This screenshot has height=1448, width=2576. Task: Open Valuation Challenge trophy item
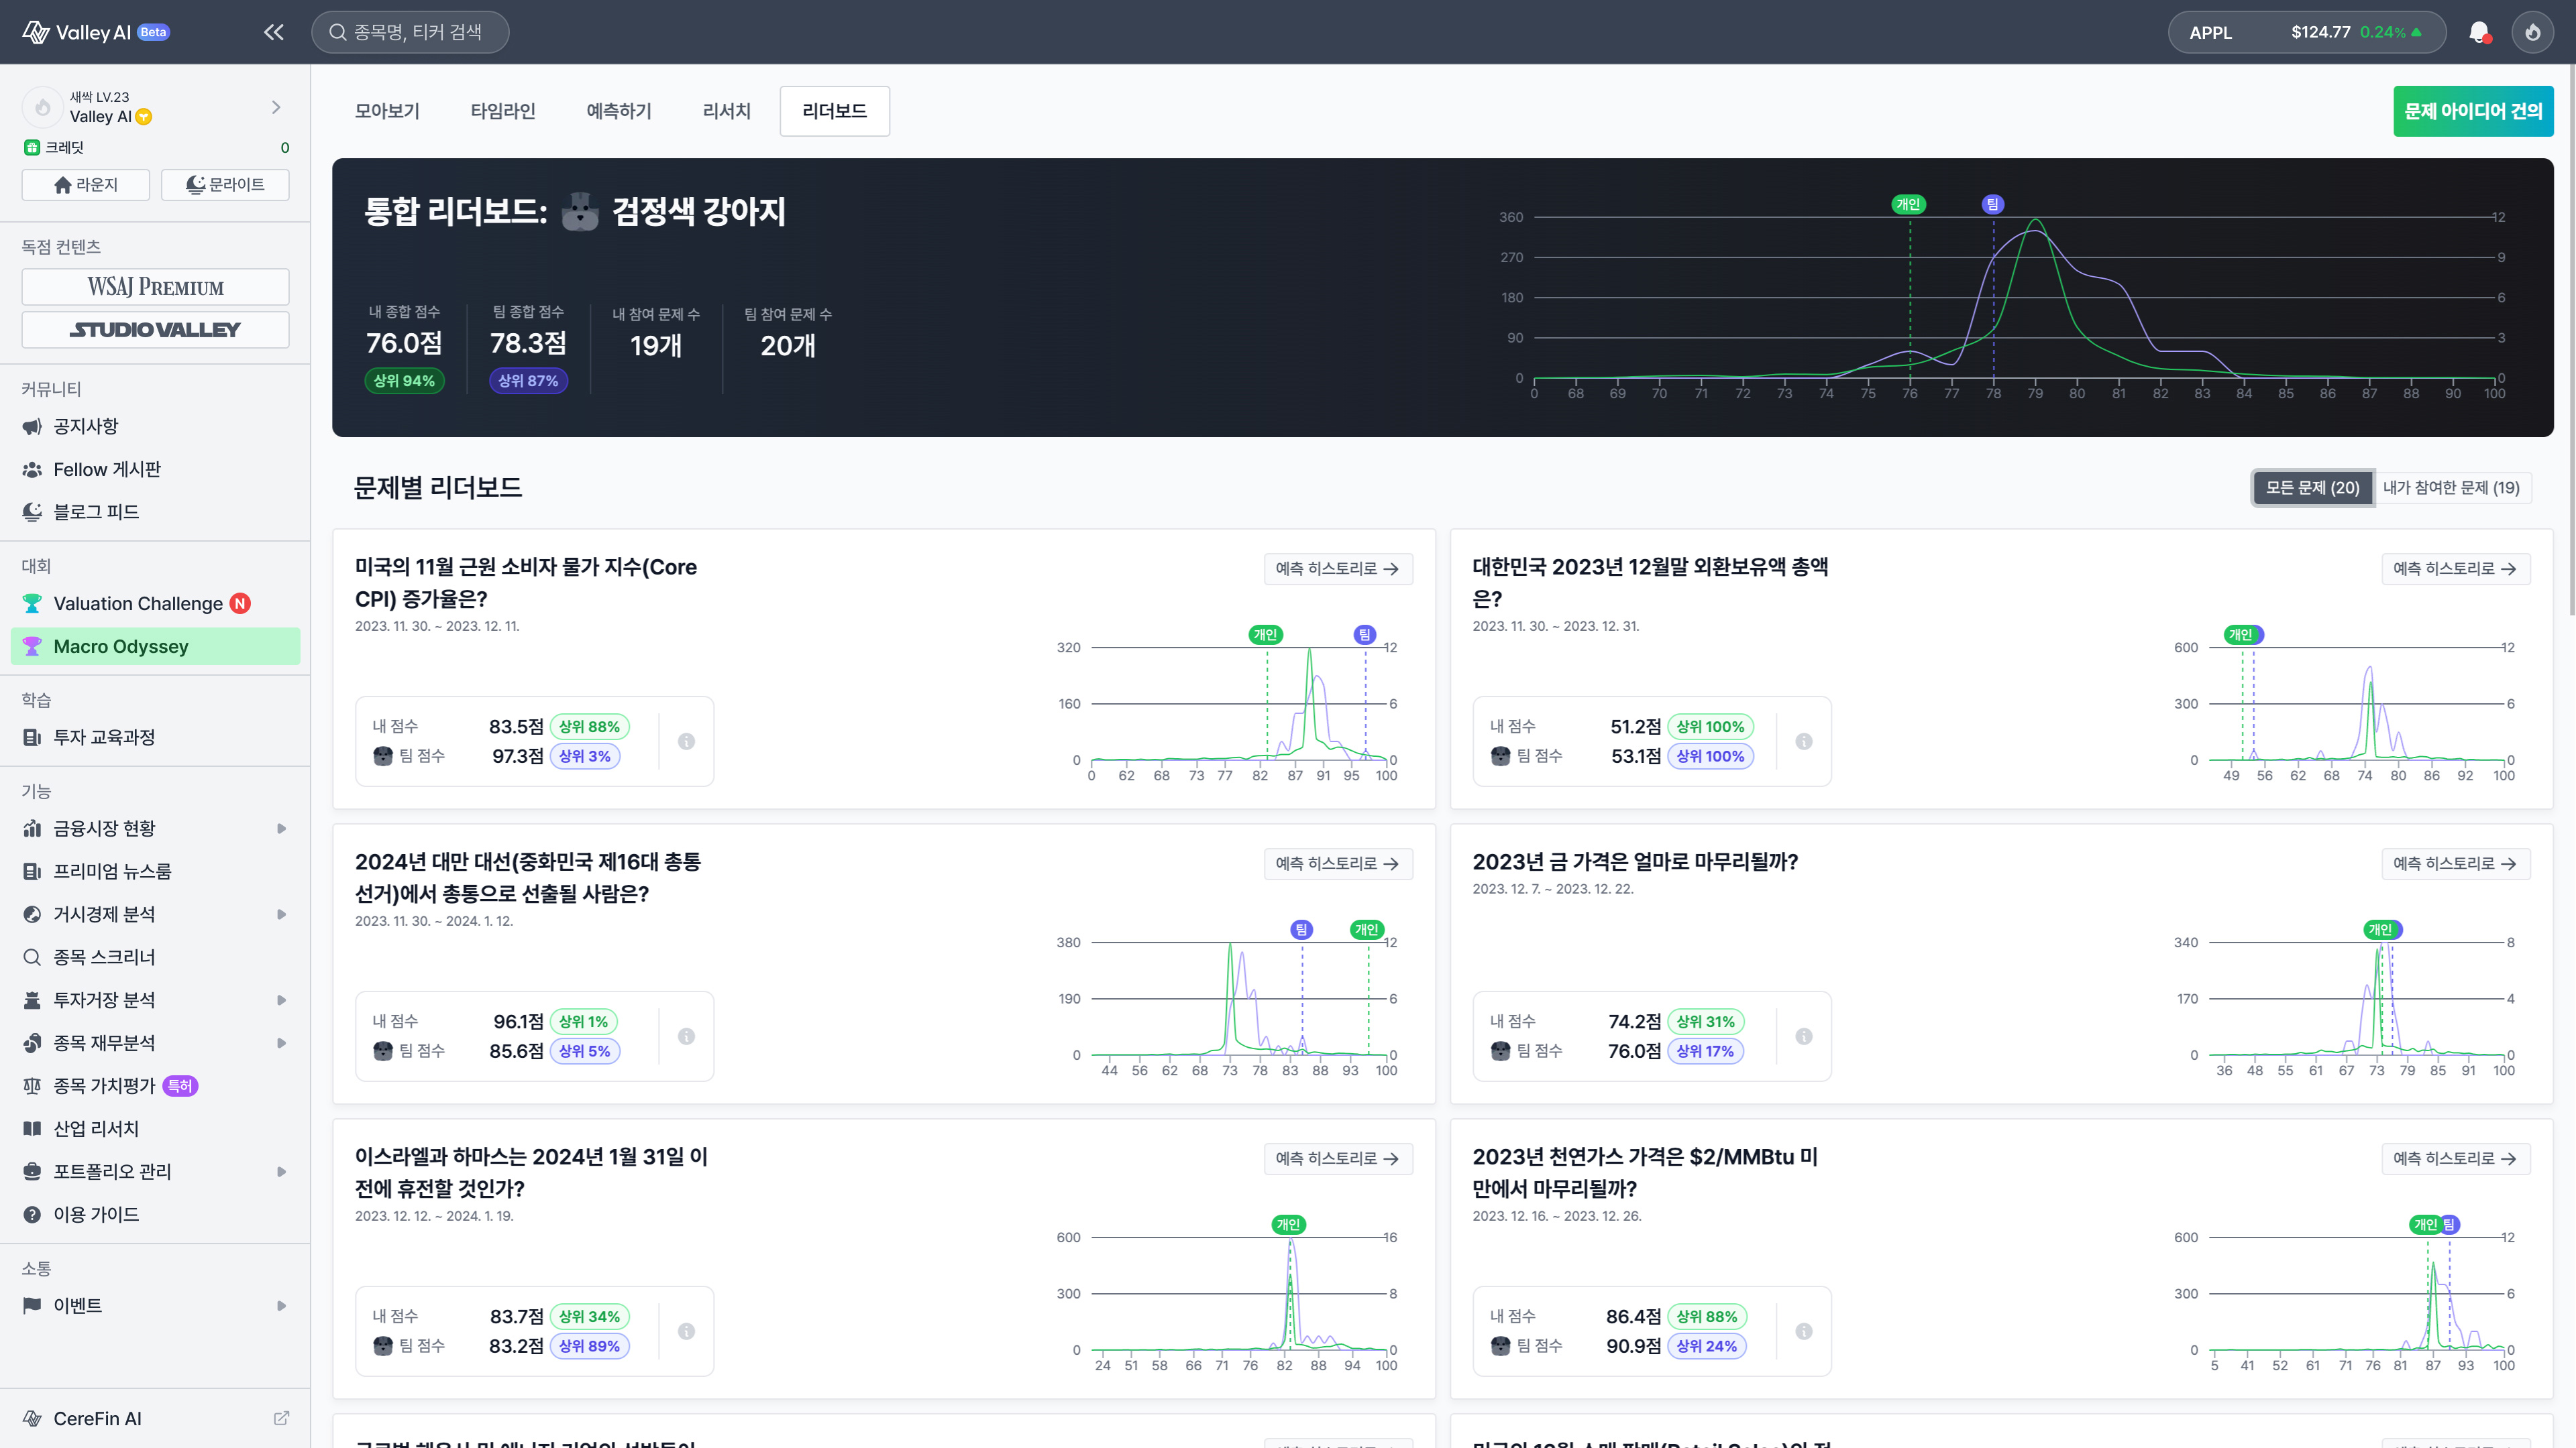[x=138, y=603]
